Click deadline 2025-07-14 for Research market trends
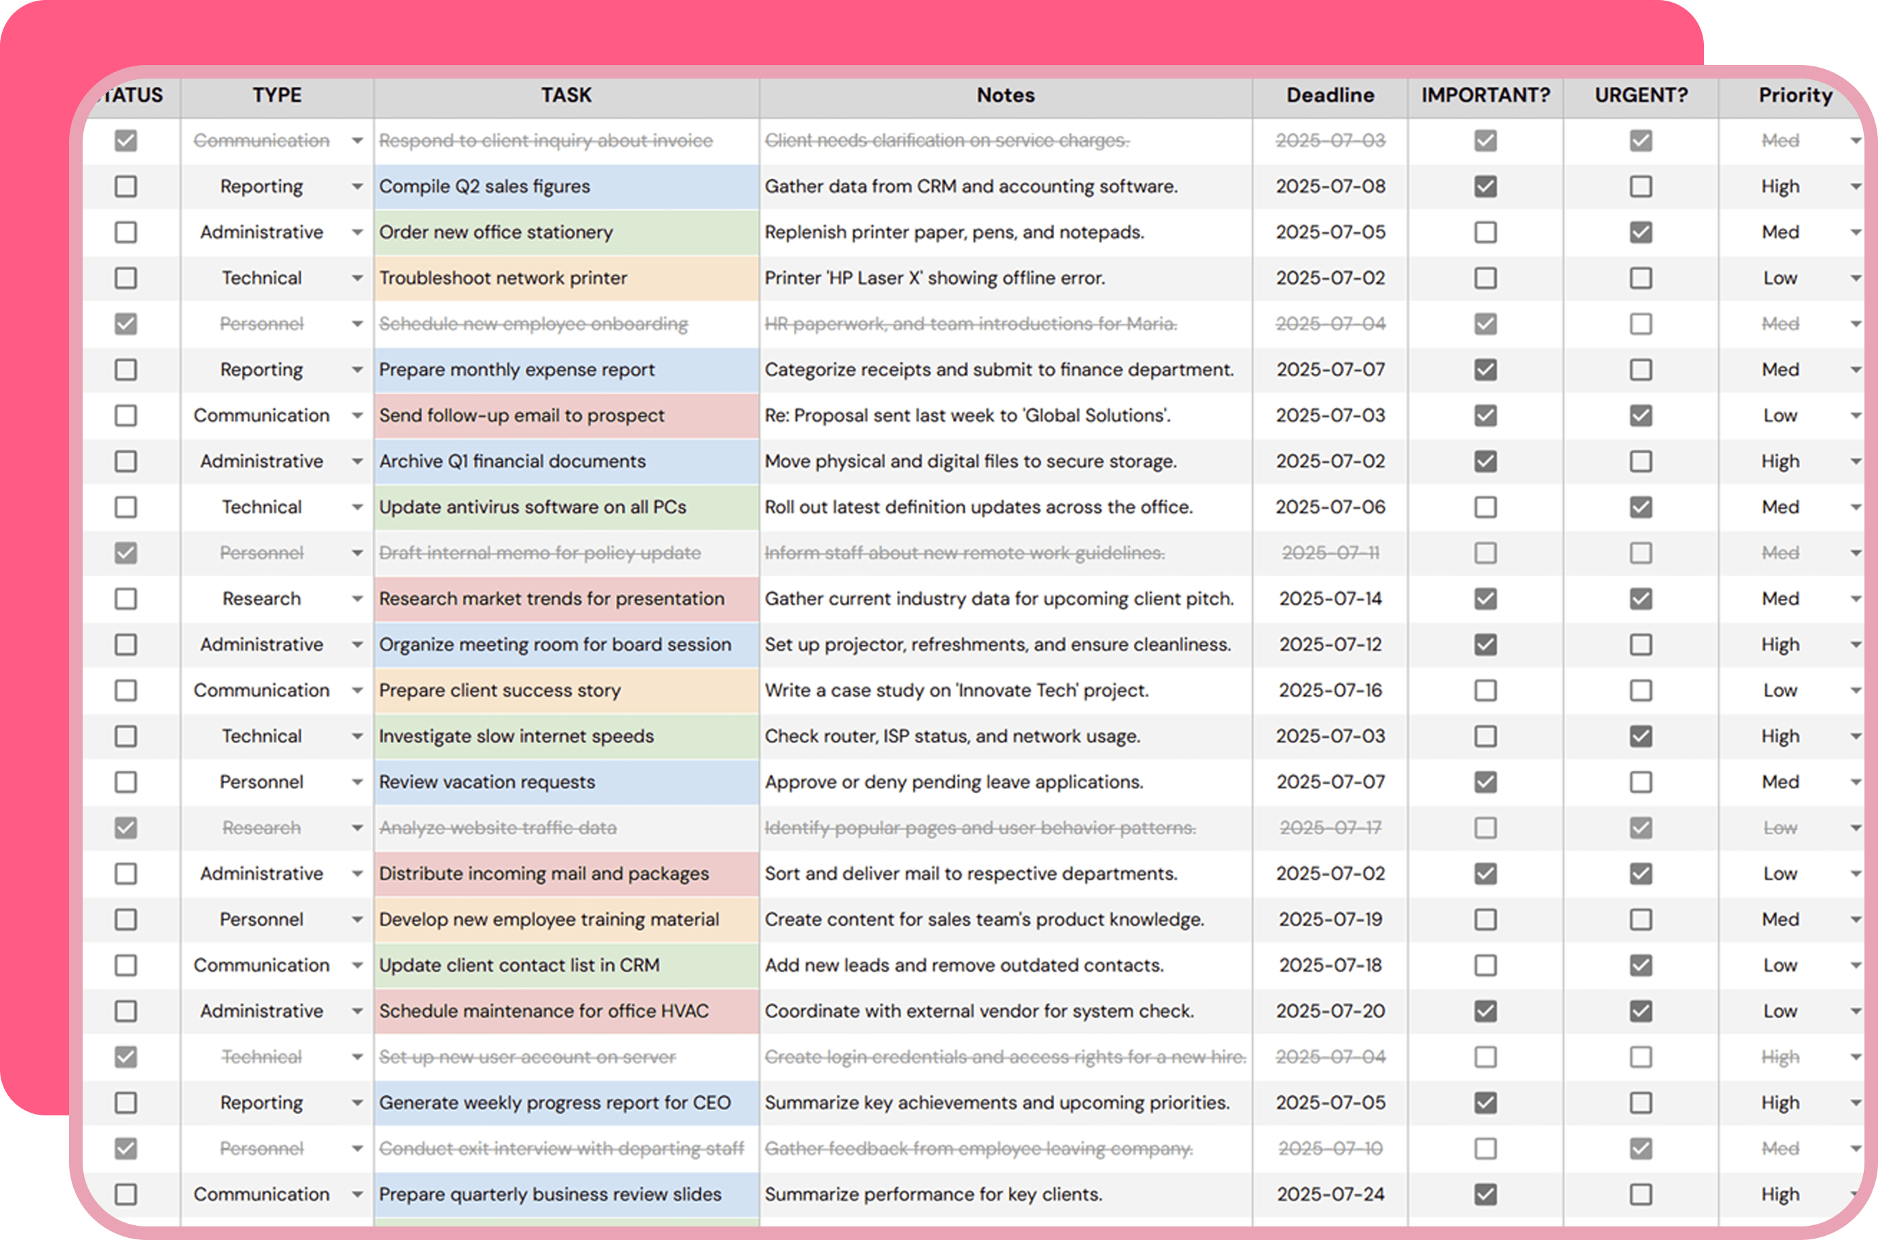This screenshot has width=1878, height=1240. point(1330,599)
